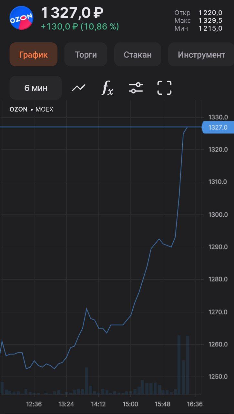The width and height of the screenshot is (234, 414).
Task: Click the 1260.0 price axis label
Action: click(218, 344)
